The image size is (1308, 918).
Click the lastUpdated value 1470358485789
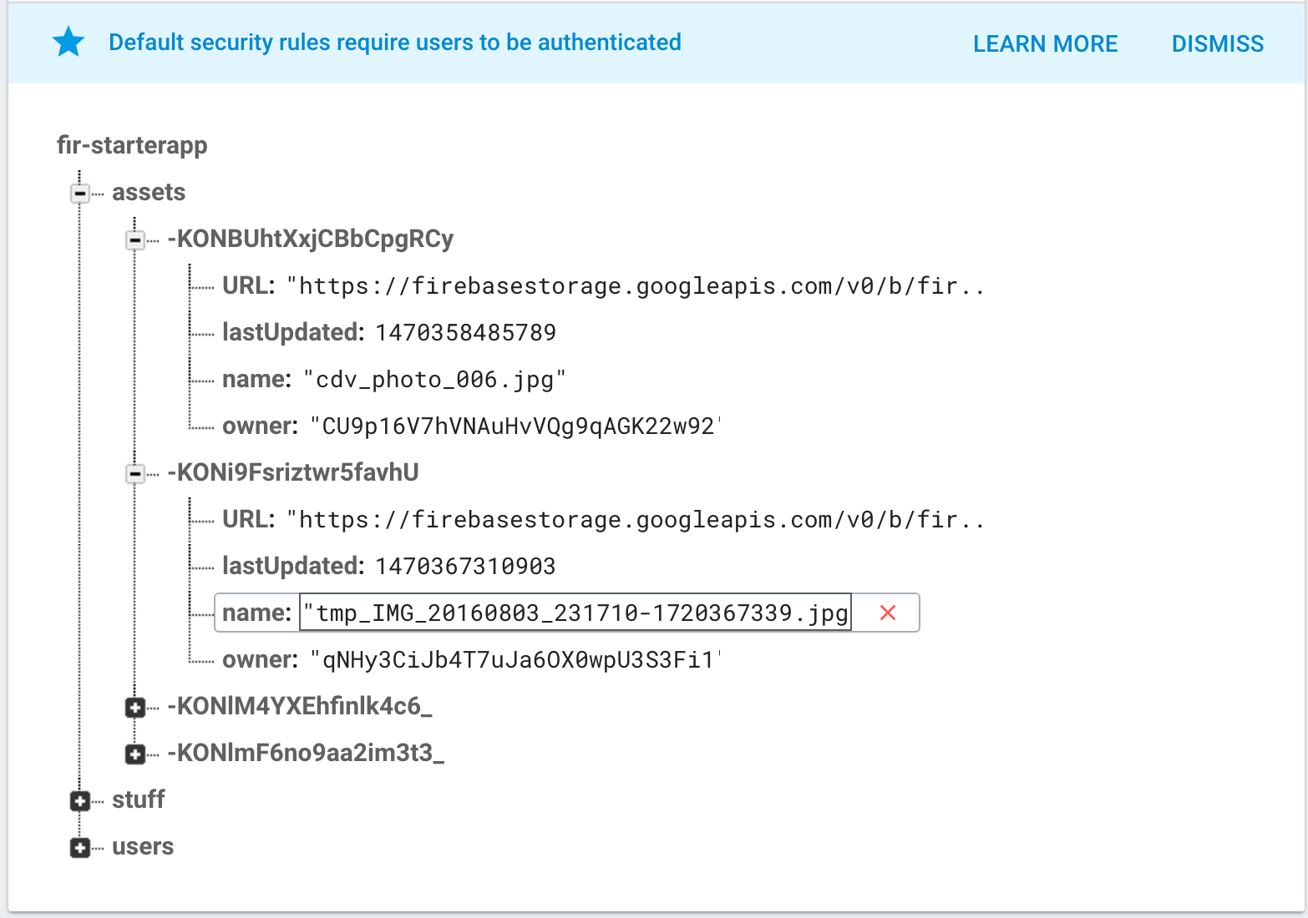(x=465, y=332)
